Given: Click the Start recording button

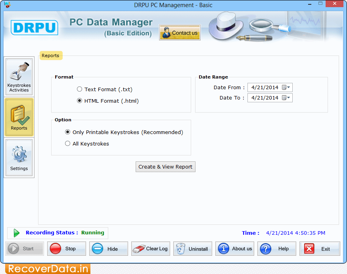Looking at the screenshot, I should coord(25,249).
